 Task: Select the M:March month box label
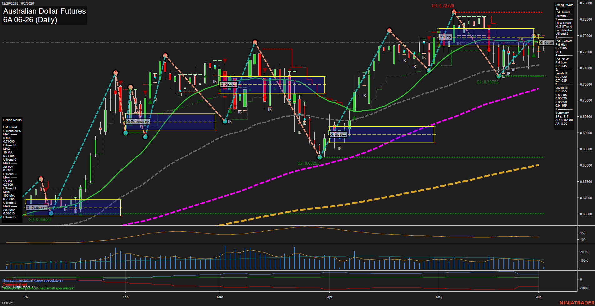[228, 84]
